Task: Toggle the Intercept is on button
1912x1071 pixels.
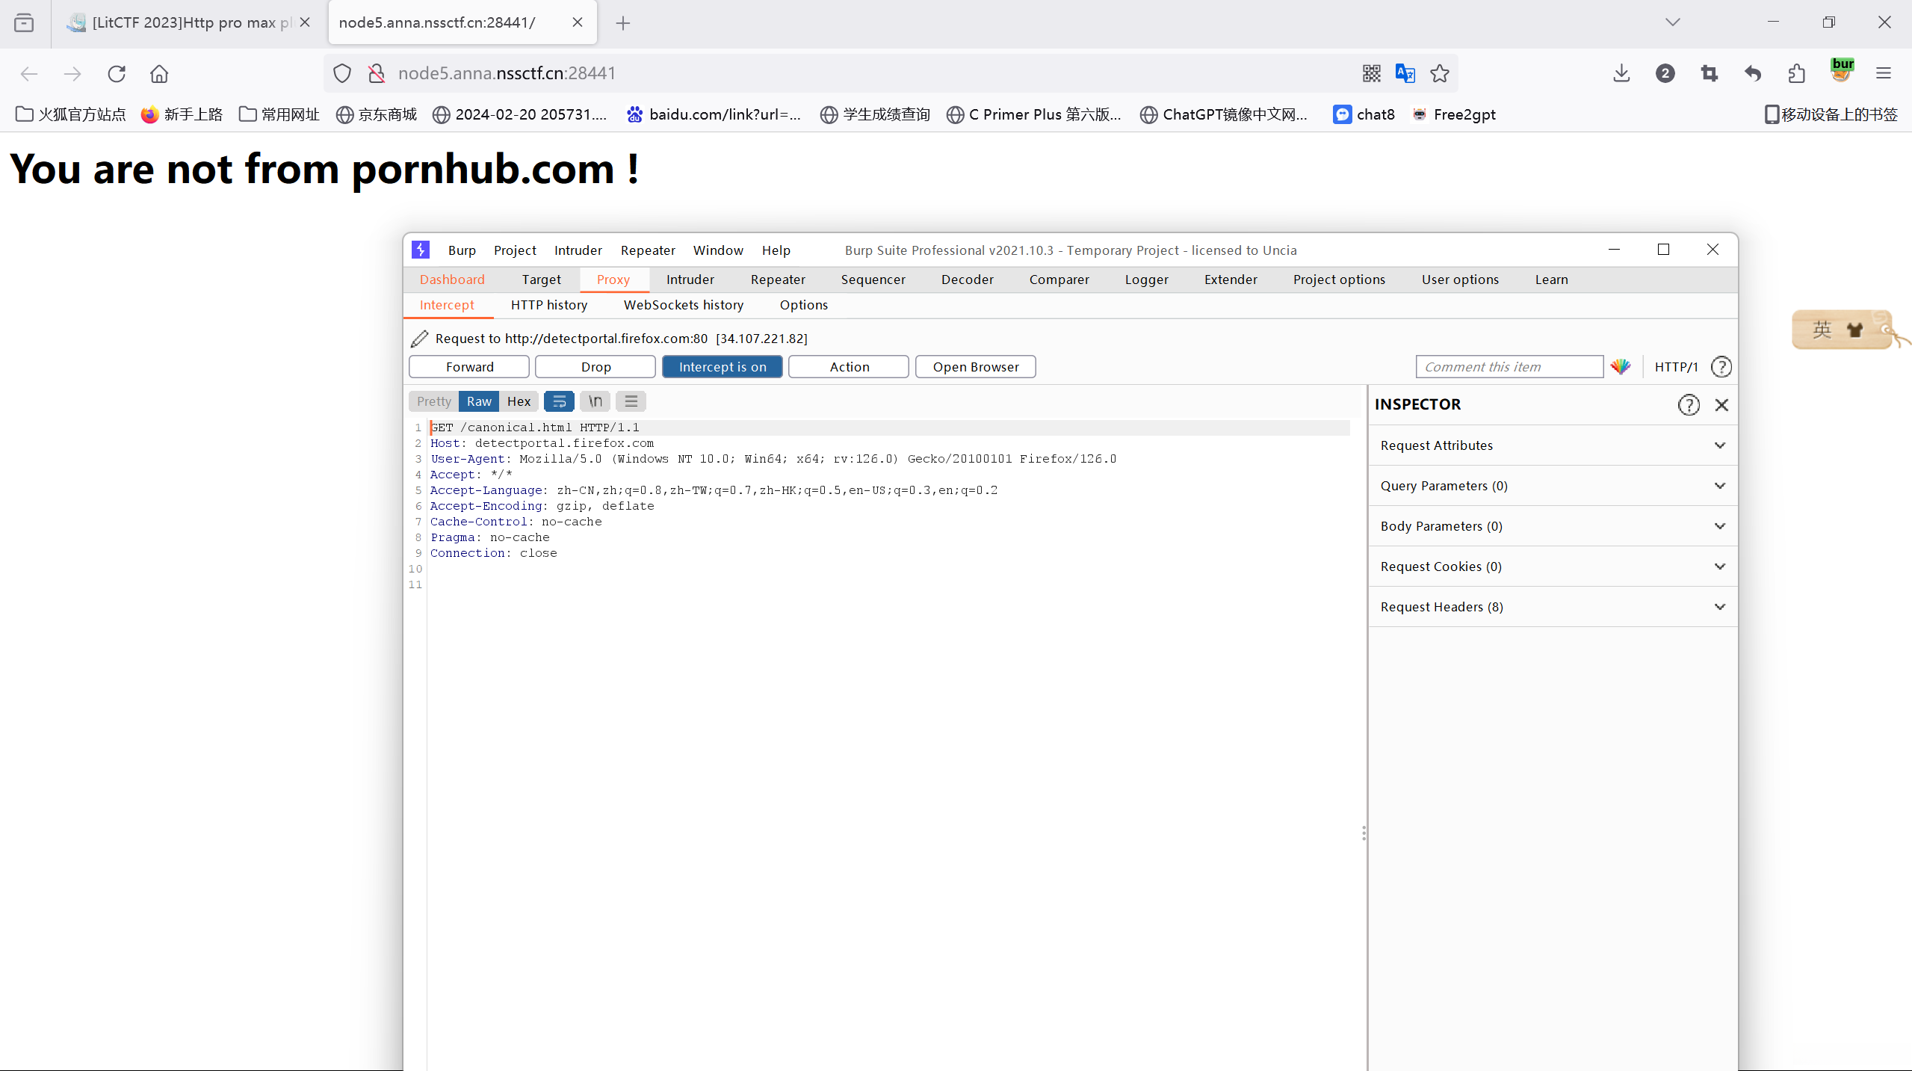Action: pyautogui.click(x=722, y=366)
